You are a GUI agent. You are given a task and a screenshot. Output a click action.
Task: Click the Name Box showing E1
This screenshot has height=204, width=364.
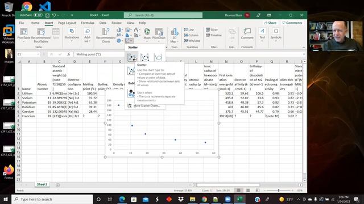(x=28, y=54)
